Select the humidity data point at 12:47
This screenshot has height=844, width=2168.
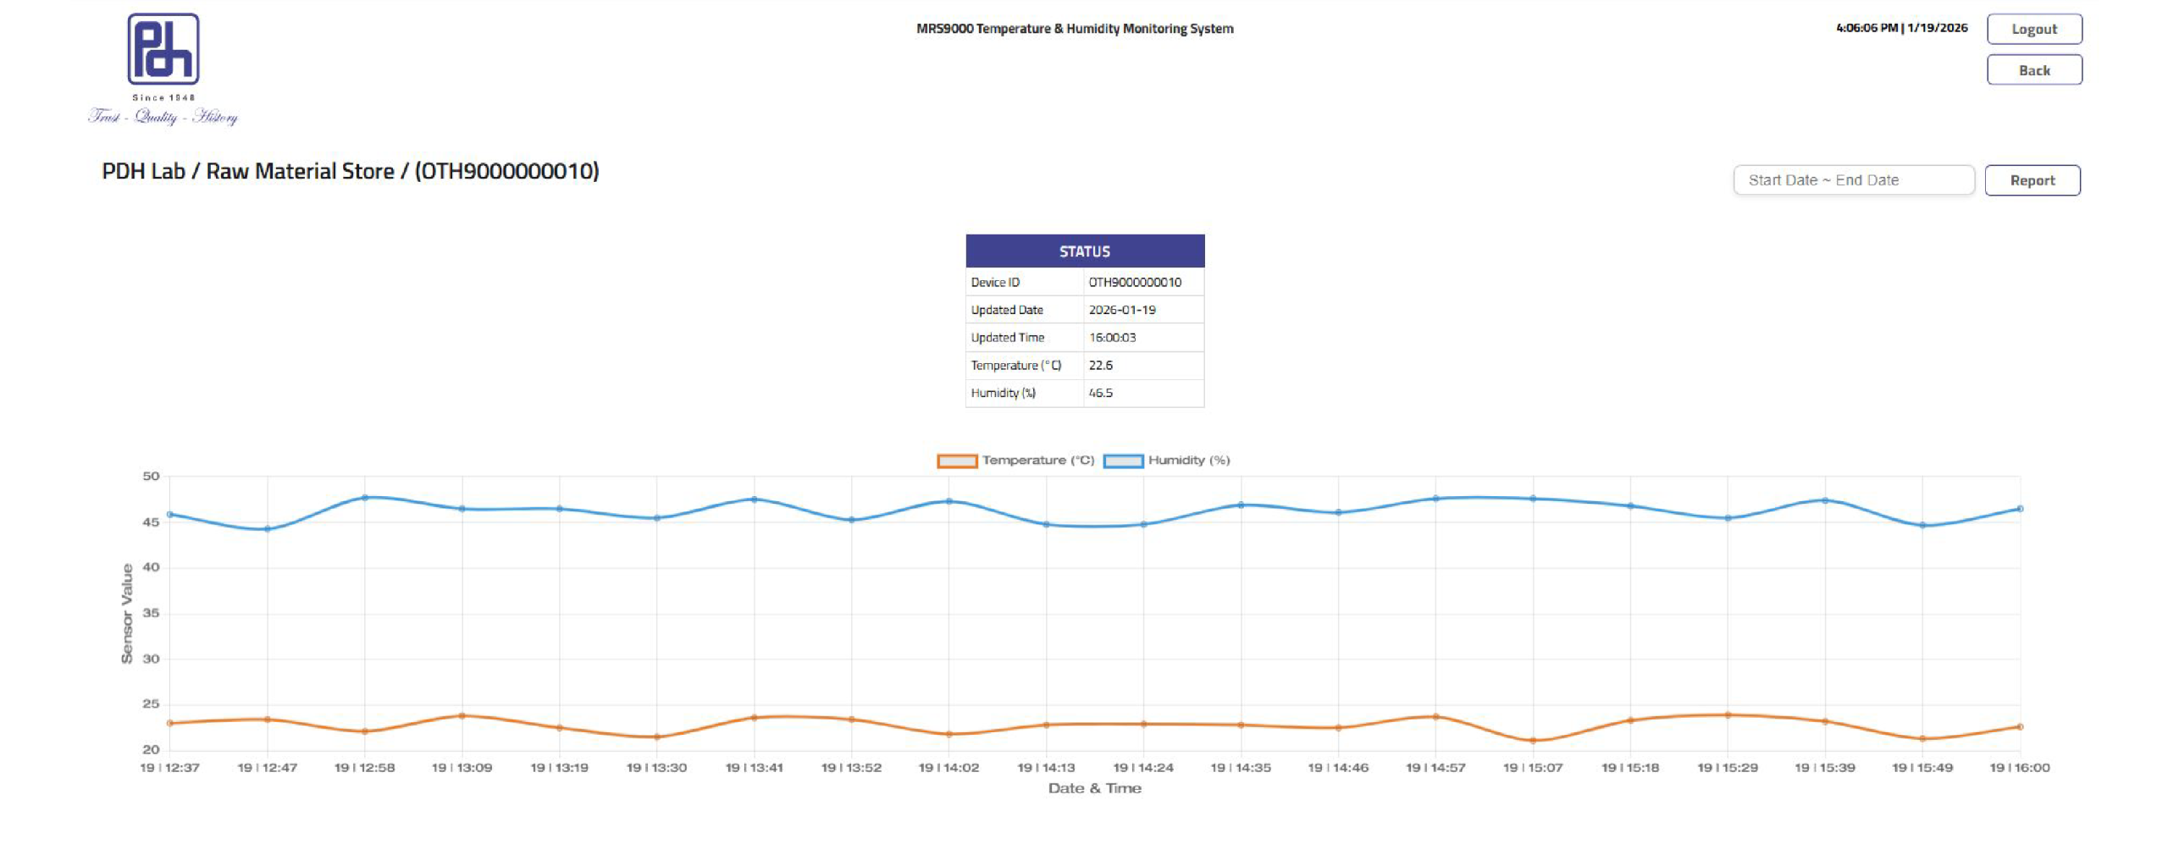tap(268, 529)
